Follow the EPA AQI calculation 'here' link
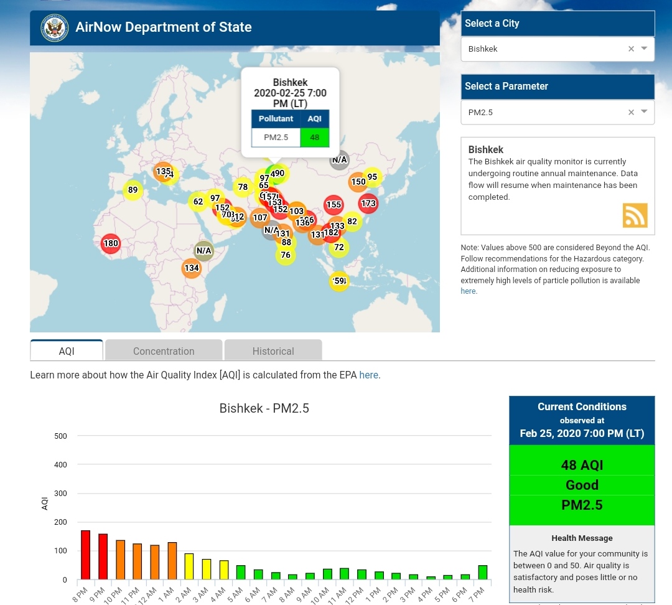 (368, 375)
